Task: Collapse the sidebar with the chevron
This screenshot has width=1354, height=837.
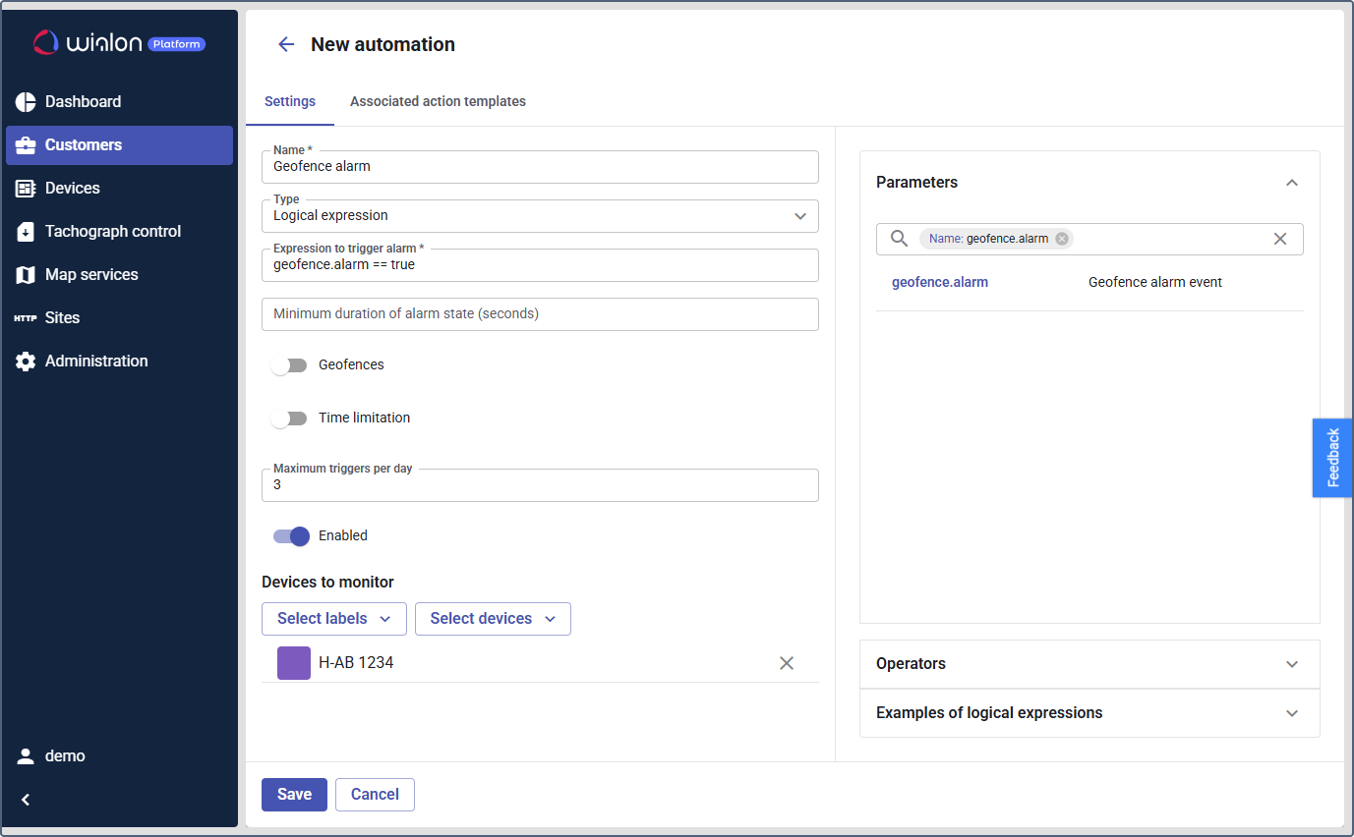Action: coord(26,800)
